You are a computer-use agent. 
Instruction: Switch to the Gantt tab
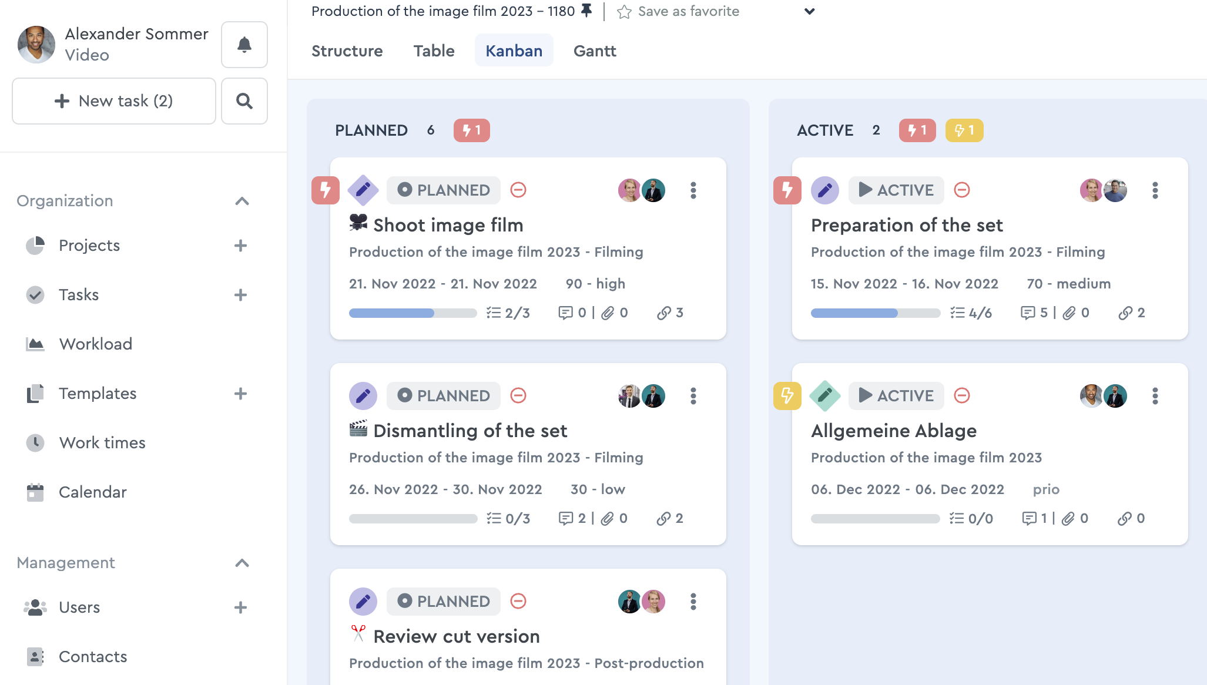click(x=595, y=51)
